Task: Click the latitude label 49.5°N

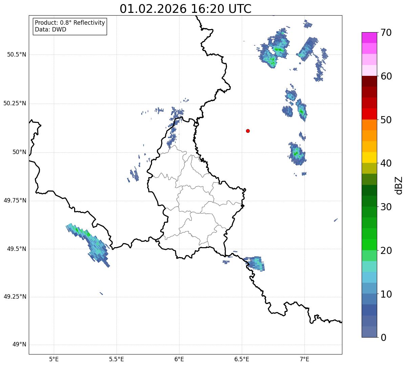Action: point(17,249)
